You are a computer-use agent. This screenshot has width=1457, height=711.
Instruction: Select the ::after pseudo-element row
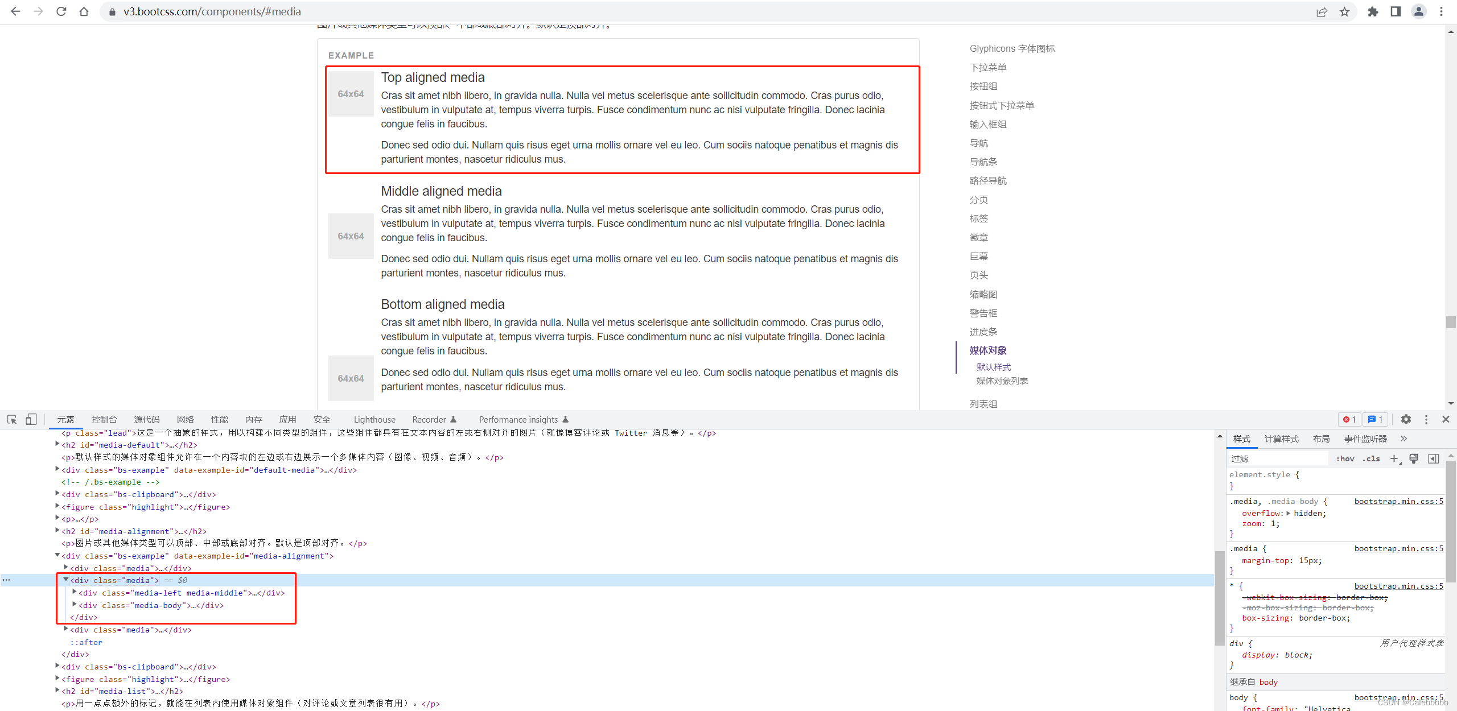pos(86,642)
